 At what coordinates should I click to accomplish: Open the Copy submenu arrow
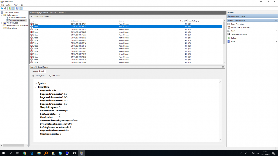pos(276,31)
